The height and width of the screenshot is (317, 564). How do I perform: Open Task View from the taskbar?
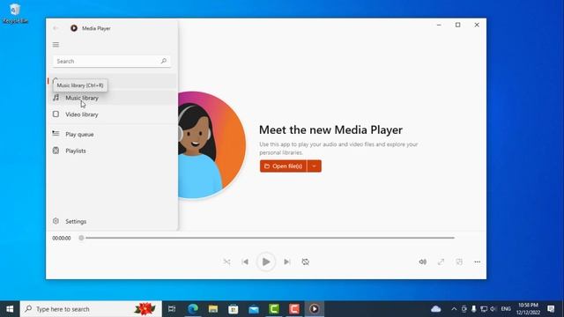coord(172,309)
